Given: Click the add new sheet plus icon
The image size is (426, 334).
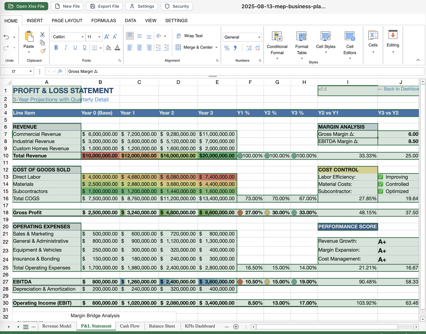Looking at the screenshot, I should point(236,327).
